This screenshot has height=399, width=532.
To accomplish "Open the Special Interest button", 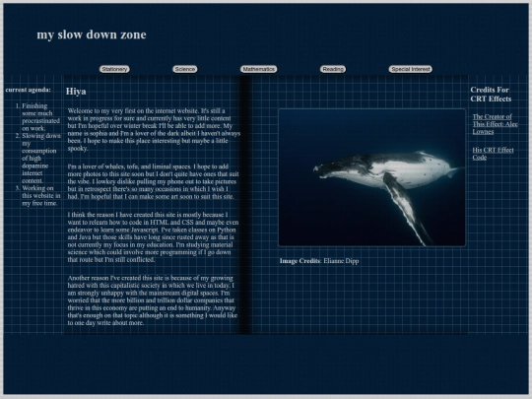I will [410, 69].
